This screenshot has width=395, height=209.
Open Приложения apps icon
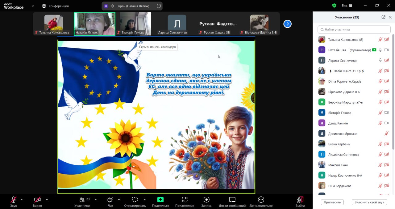[x=185, y=200]
